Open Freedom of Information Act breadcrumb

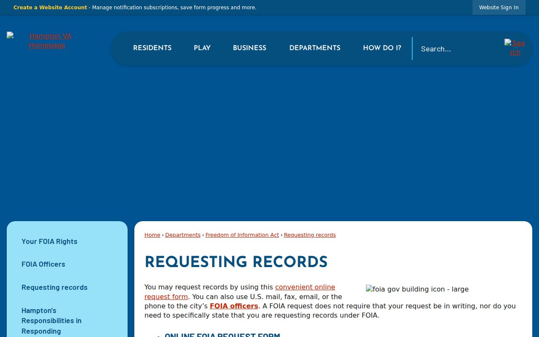[x=242, y=235]
